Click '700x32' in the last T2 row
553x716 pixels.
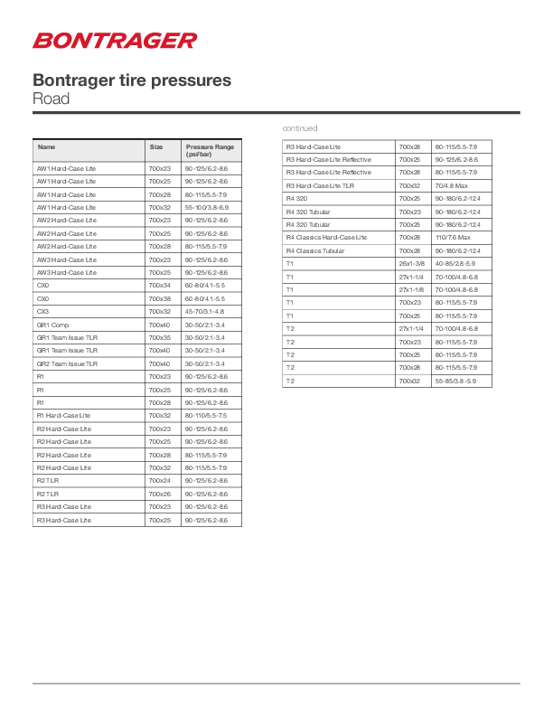[409, 381]
